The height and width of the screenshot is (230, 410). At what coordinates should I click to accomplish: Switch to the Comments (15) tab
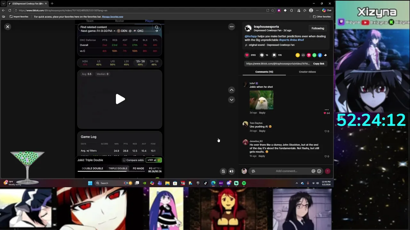pos(264,72)
